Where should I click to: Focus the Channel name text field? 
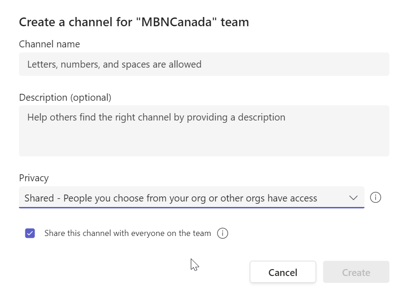coord(204,64)
